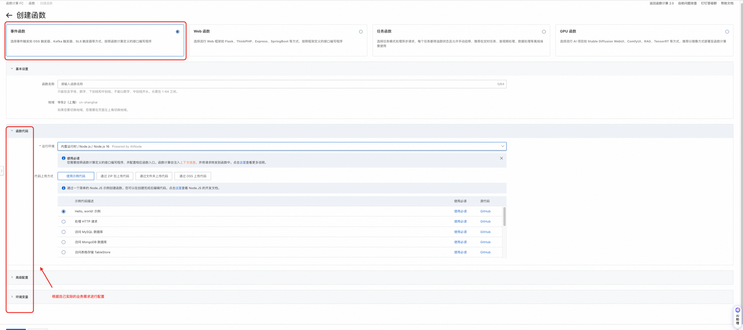The width and height of the screenshot is (743, 330).
Task: Click 这里 link for Node.JS 开发文档
Action: [x=179, y=188]
